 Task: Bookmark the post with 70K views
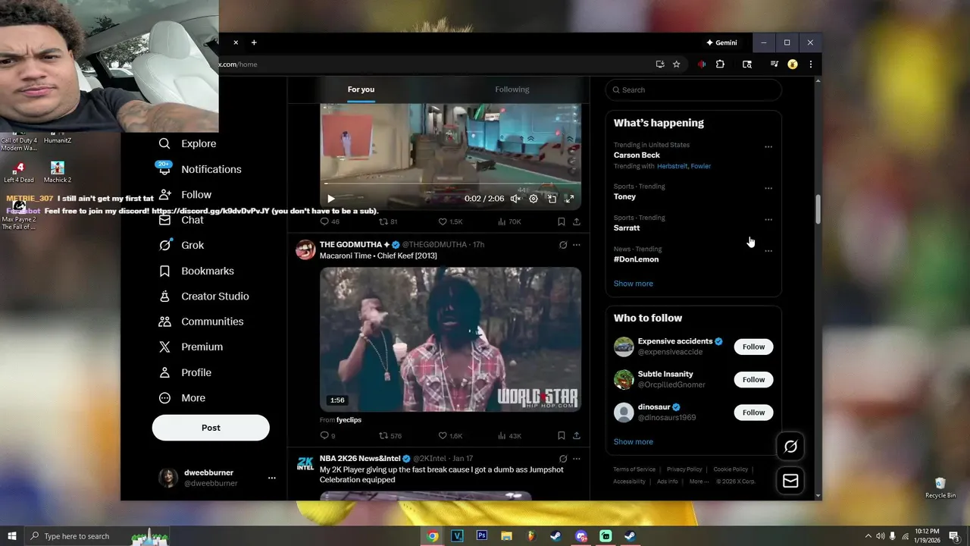coord(561,221)
